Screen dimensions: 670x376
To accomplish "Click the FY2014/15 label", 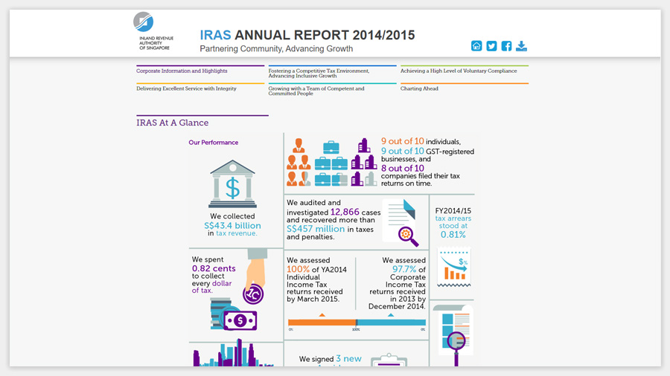I will coord(453,210).
